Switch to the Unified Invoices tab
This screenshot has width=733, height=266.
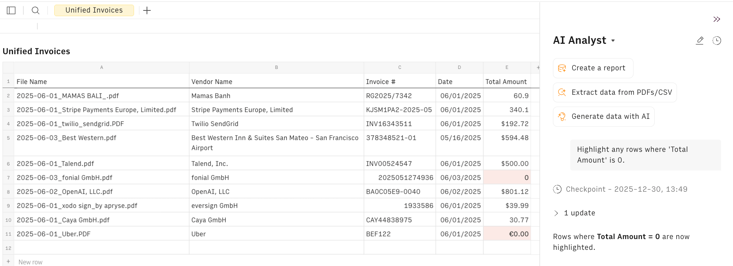94,10
